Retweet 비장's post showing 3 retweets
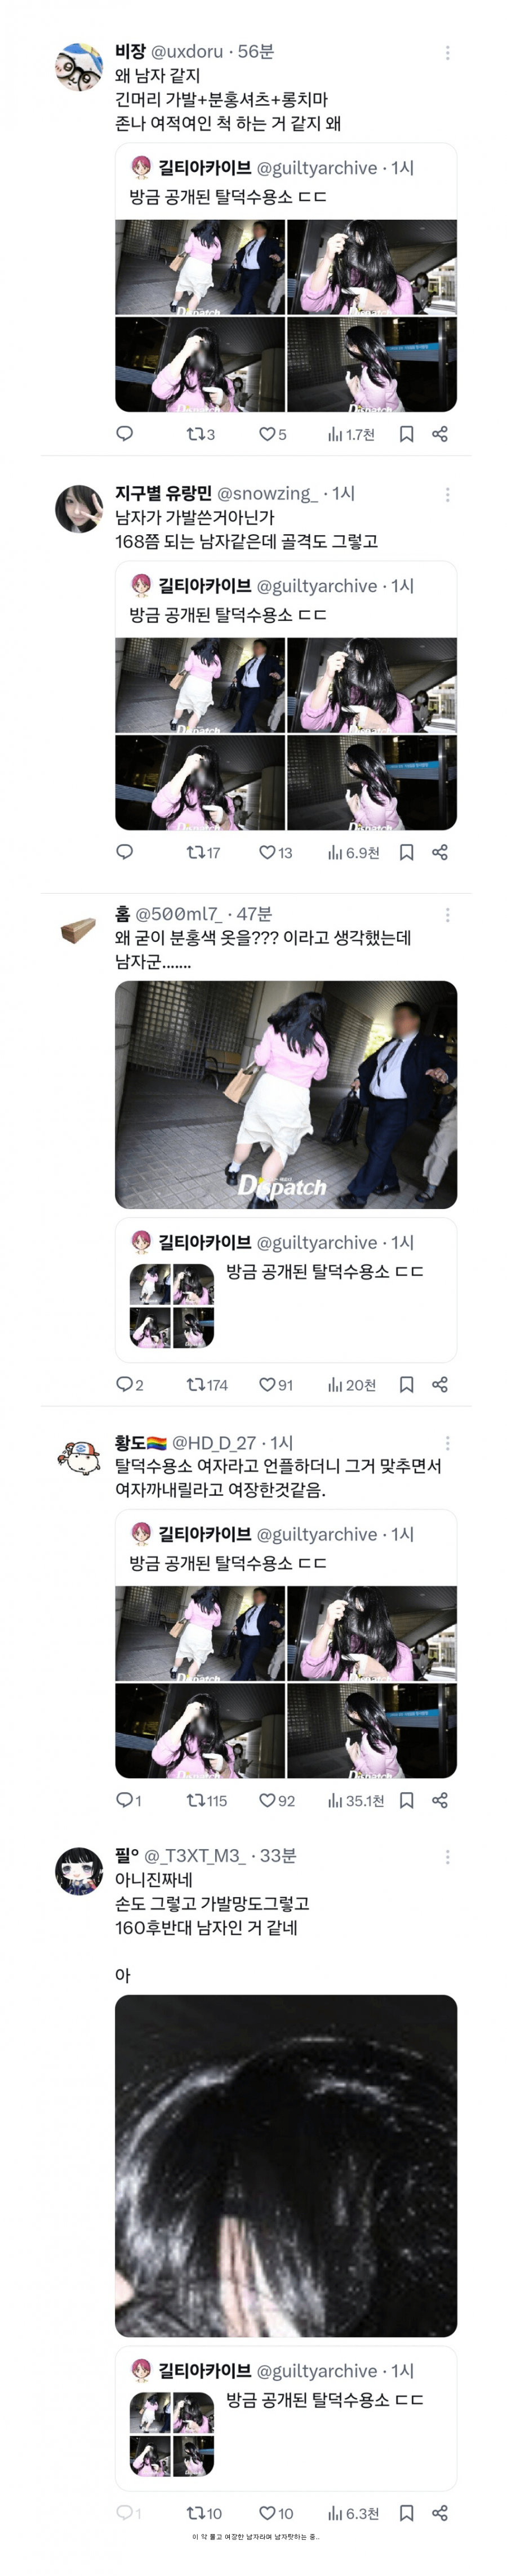Screen dimensions: 507x2576 [x=200, y=434]
